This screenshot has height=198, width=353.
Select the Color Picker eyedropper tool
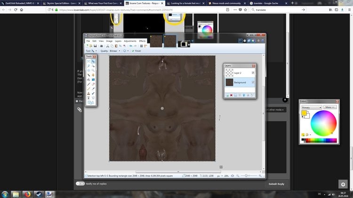pos(93,88)
